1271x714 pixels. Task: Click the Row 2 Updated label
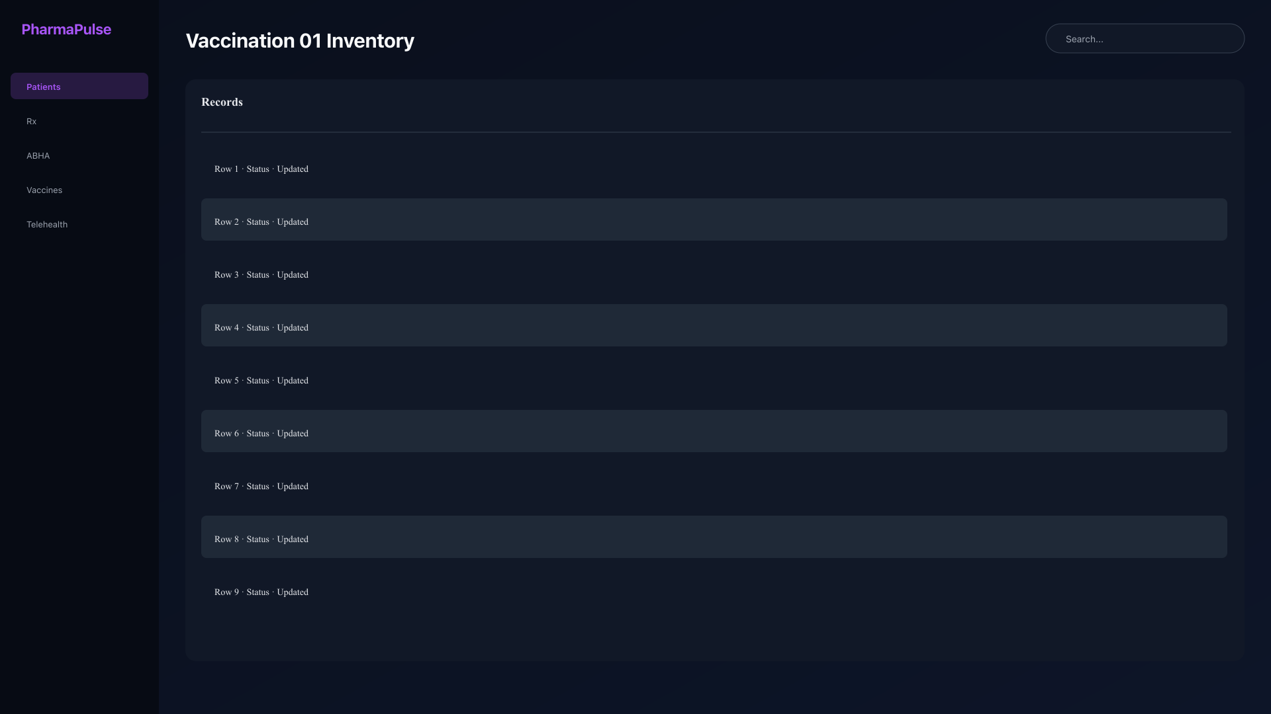(293, 222)
